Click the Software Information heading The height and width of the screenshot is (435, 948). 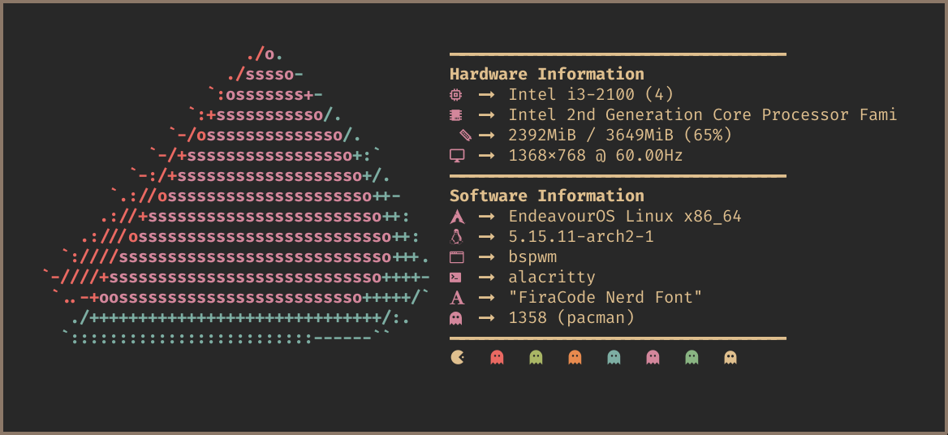pos(546,196)
